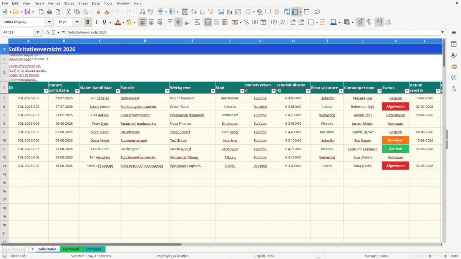
Task: Run the spelling check icon
Action: point(151,12)
